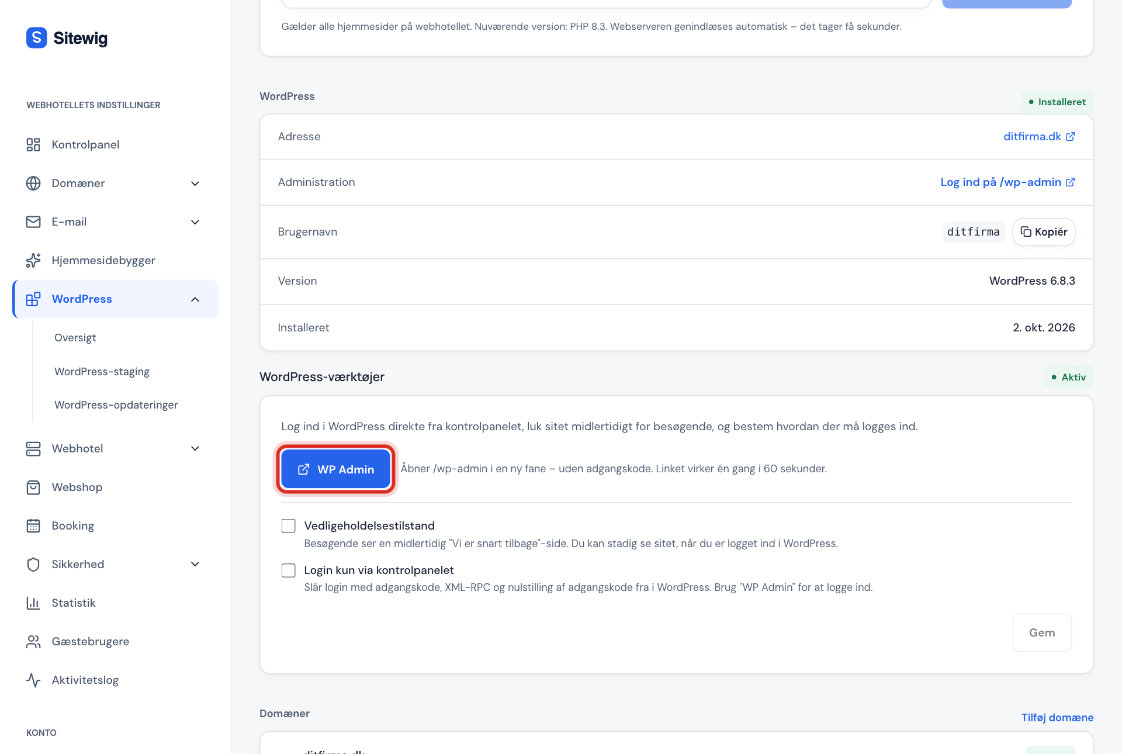Viewport: 1122px width, 754px height.
Task: Click the WordPress blocks icon in sidebar
Action: pos(33,299)
